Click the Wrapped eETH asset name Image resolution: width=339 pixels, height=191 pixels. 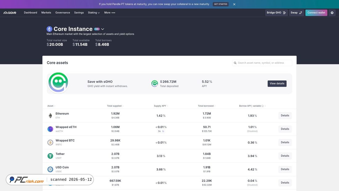coord(66,127)
